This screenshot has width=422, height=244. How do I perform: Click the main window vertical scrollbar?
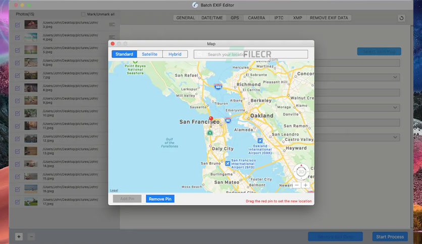[x=411, y=127]
